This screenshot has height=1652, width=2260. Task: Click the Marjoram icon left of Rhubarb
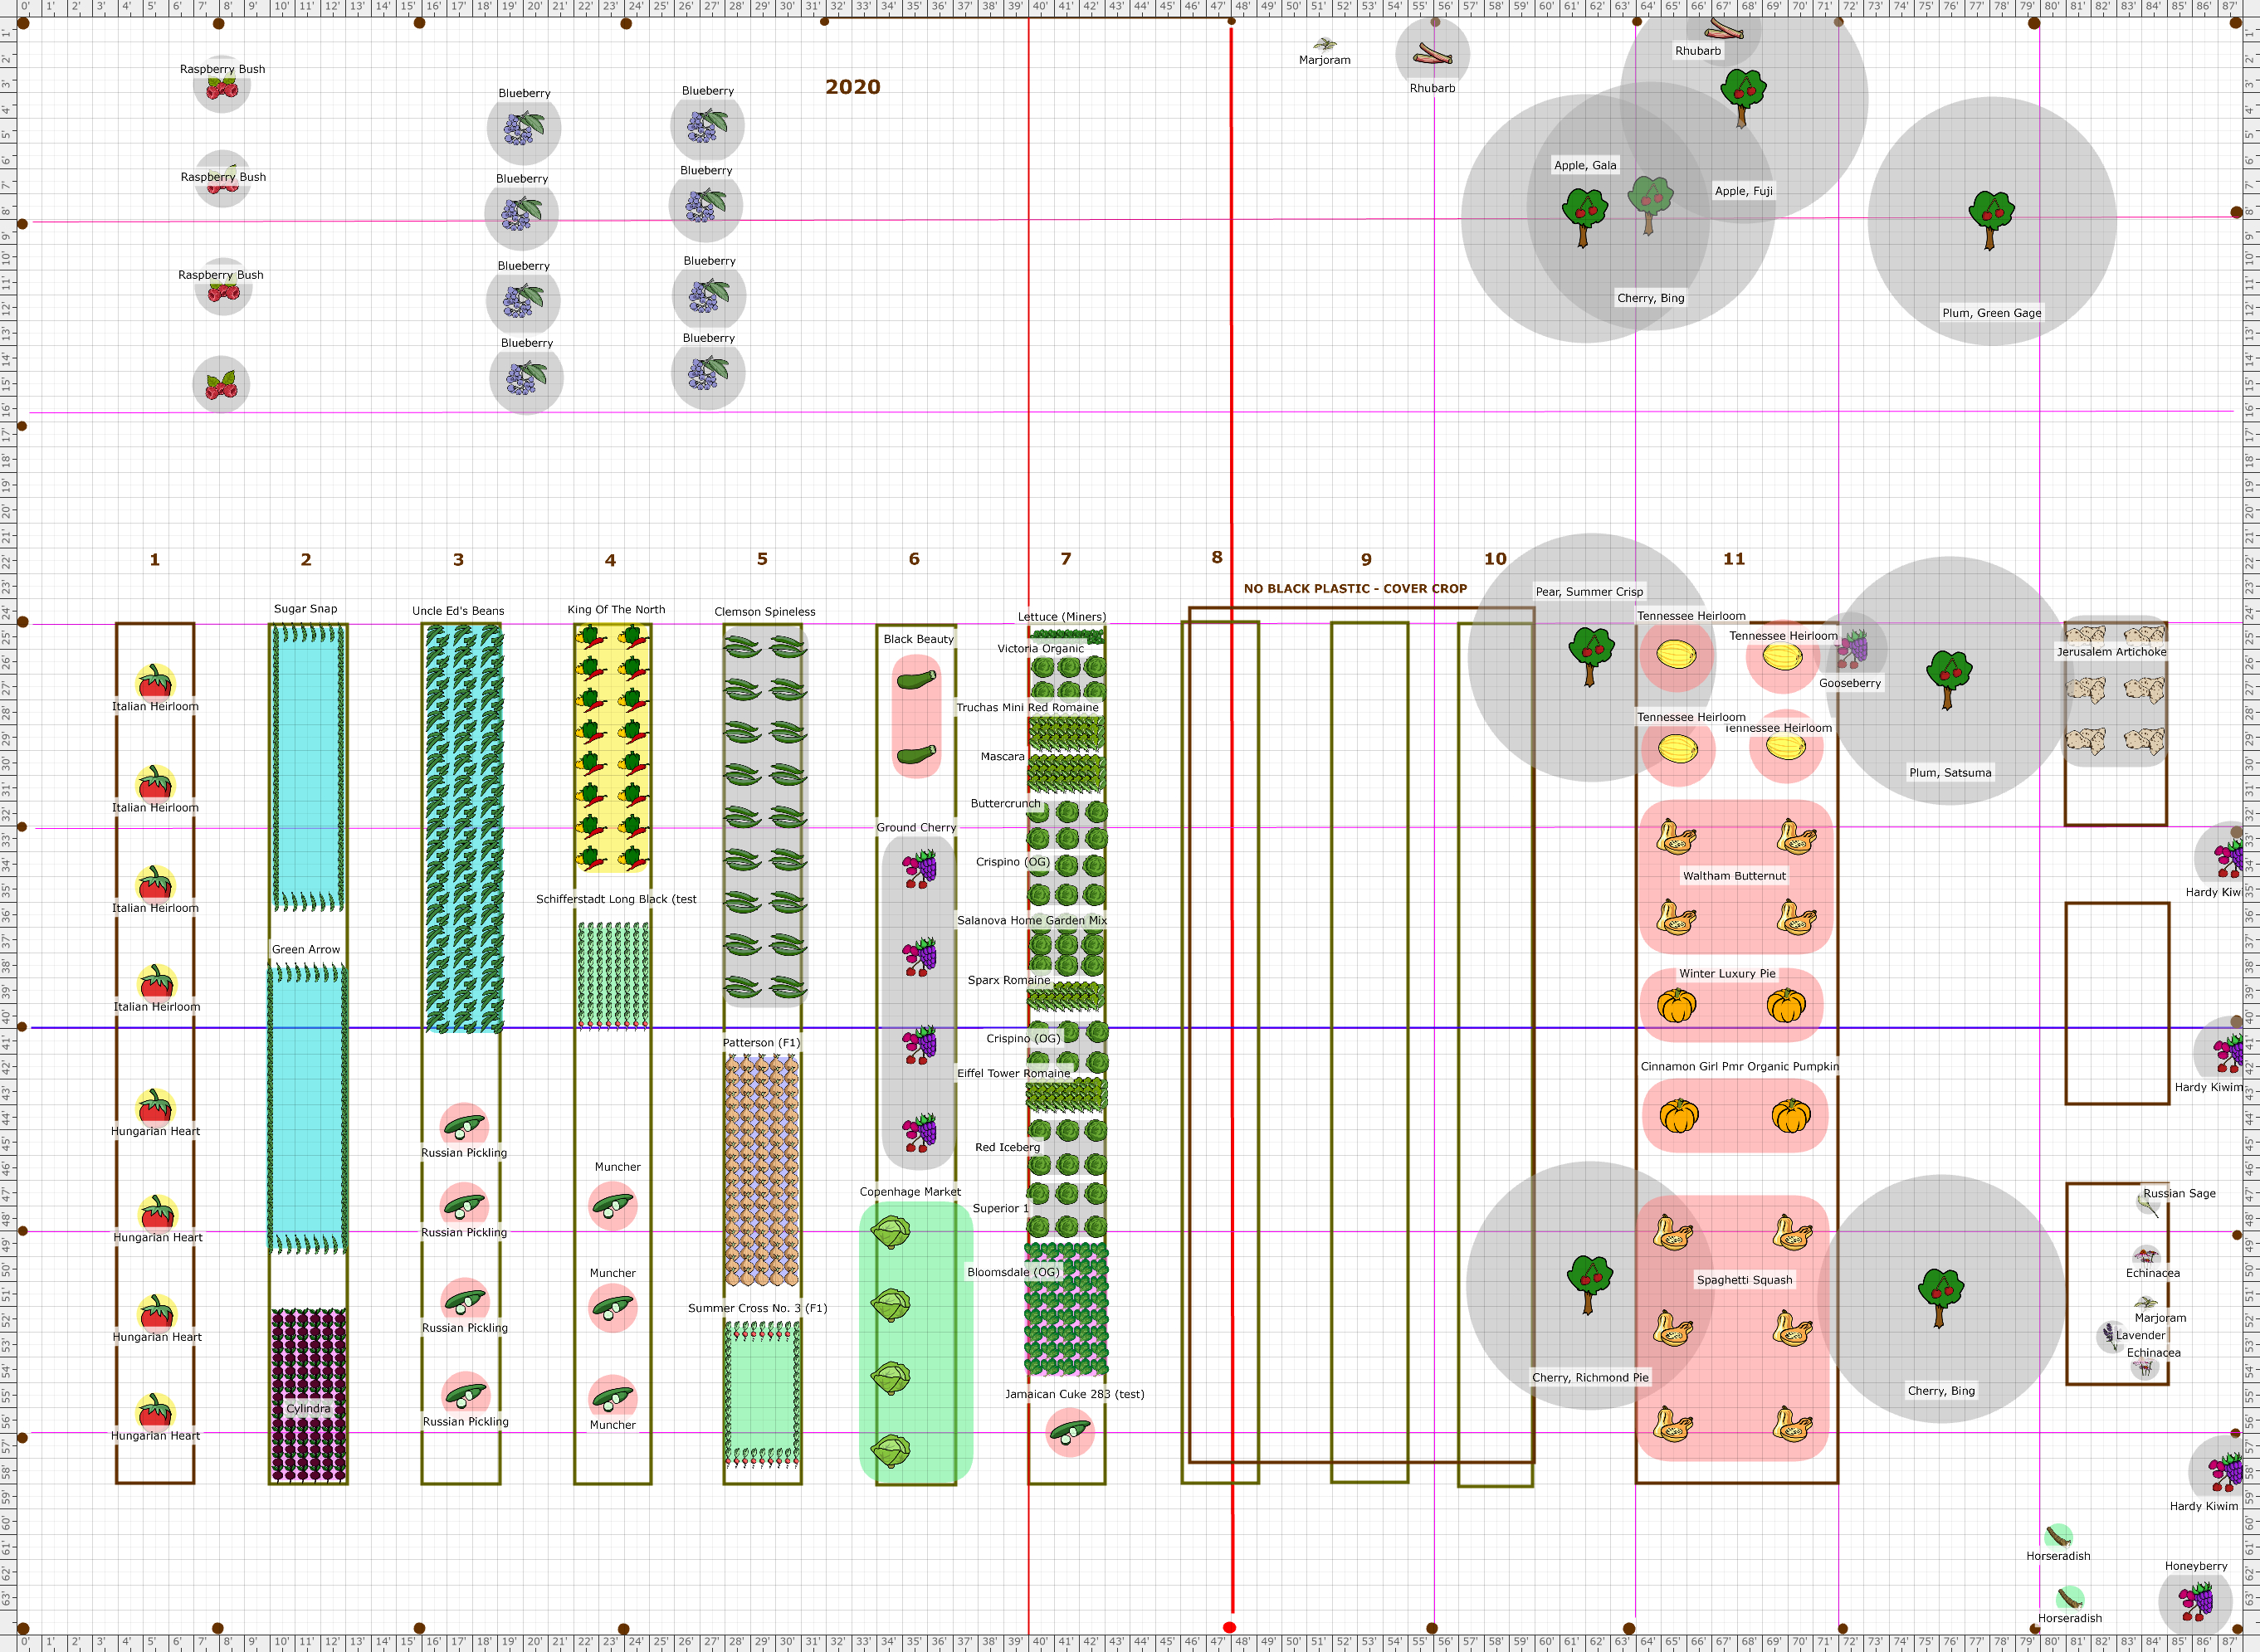pyautogui.click(x=1325, y=44)
